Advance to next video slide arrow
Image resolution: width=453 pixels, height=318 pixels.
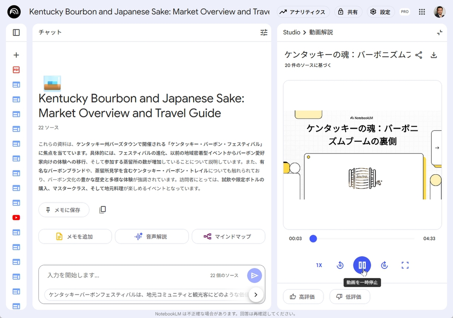(x=437, y=148)
